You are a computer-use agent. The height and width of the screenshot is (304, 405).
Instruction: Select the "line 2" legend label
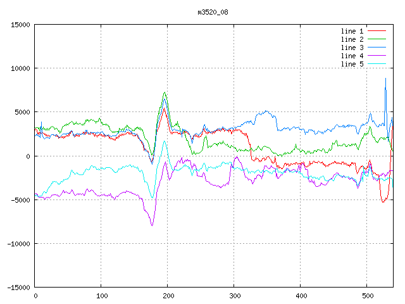click(352, 39)
